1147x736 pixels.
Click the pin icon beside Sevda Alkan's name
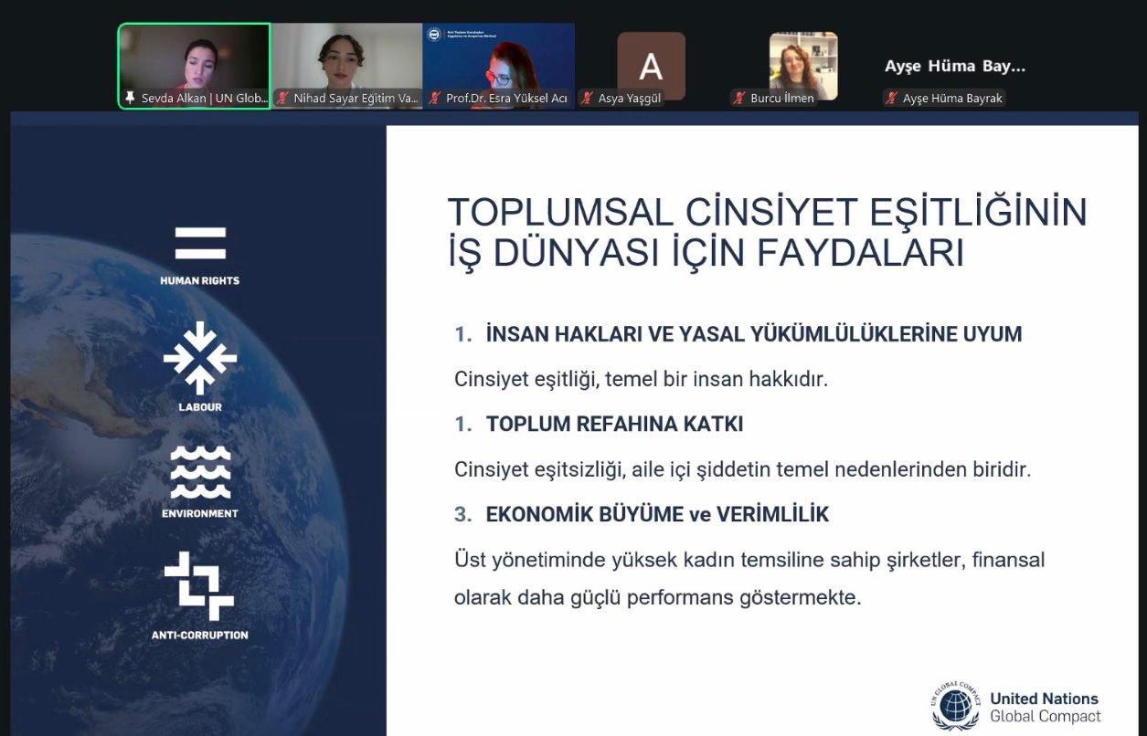click(130, 98)
